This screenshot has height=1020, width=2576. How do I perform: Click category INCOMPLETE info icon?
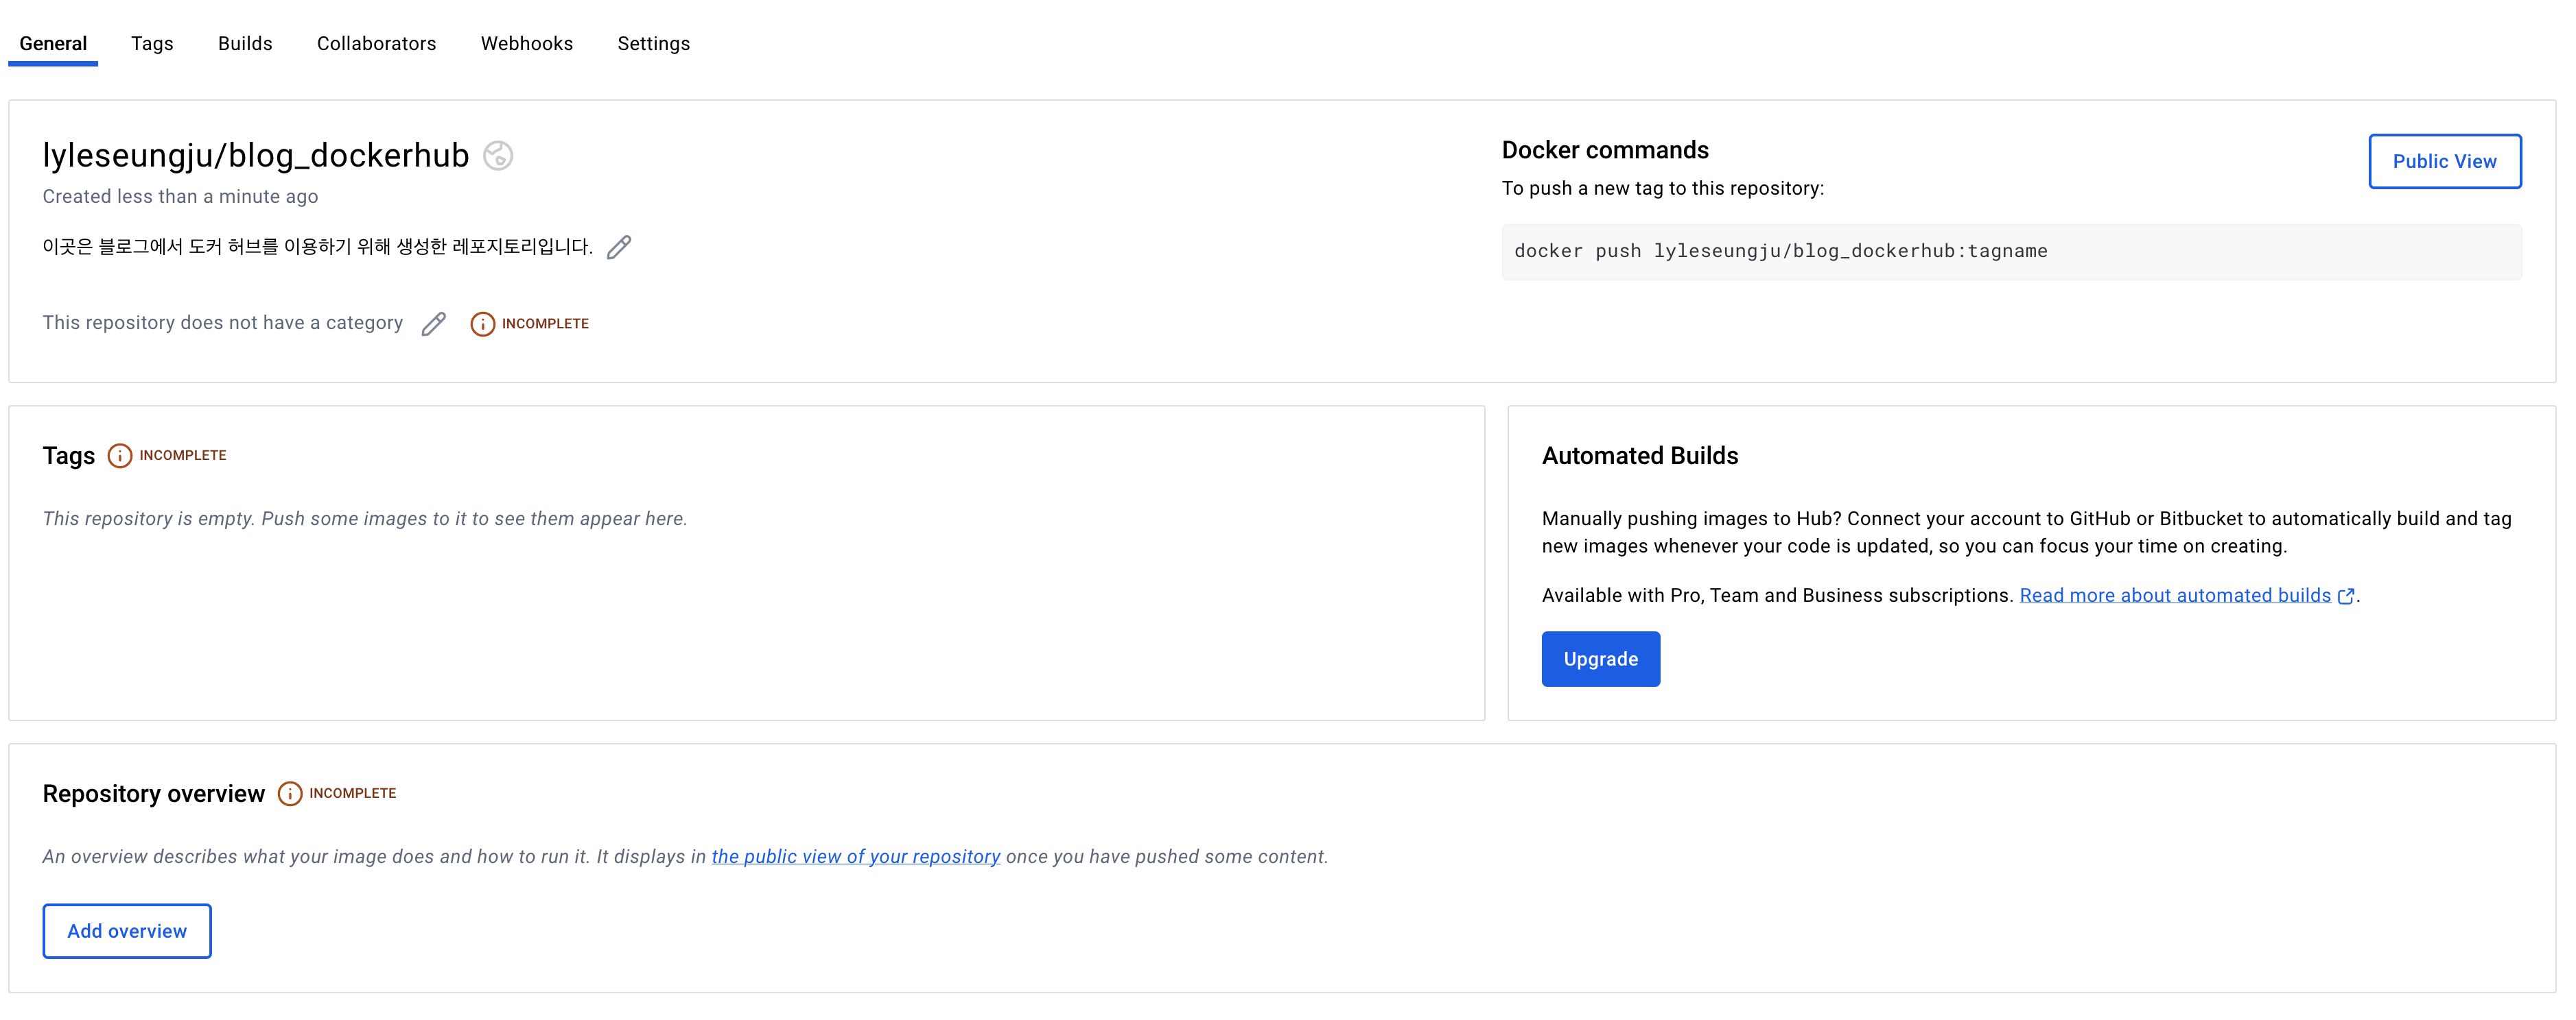coord(482,324)
